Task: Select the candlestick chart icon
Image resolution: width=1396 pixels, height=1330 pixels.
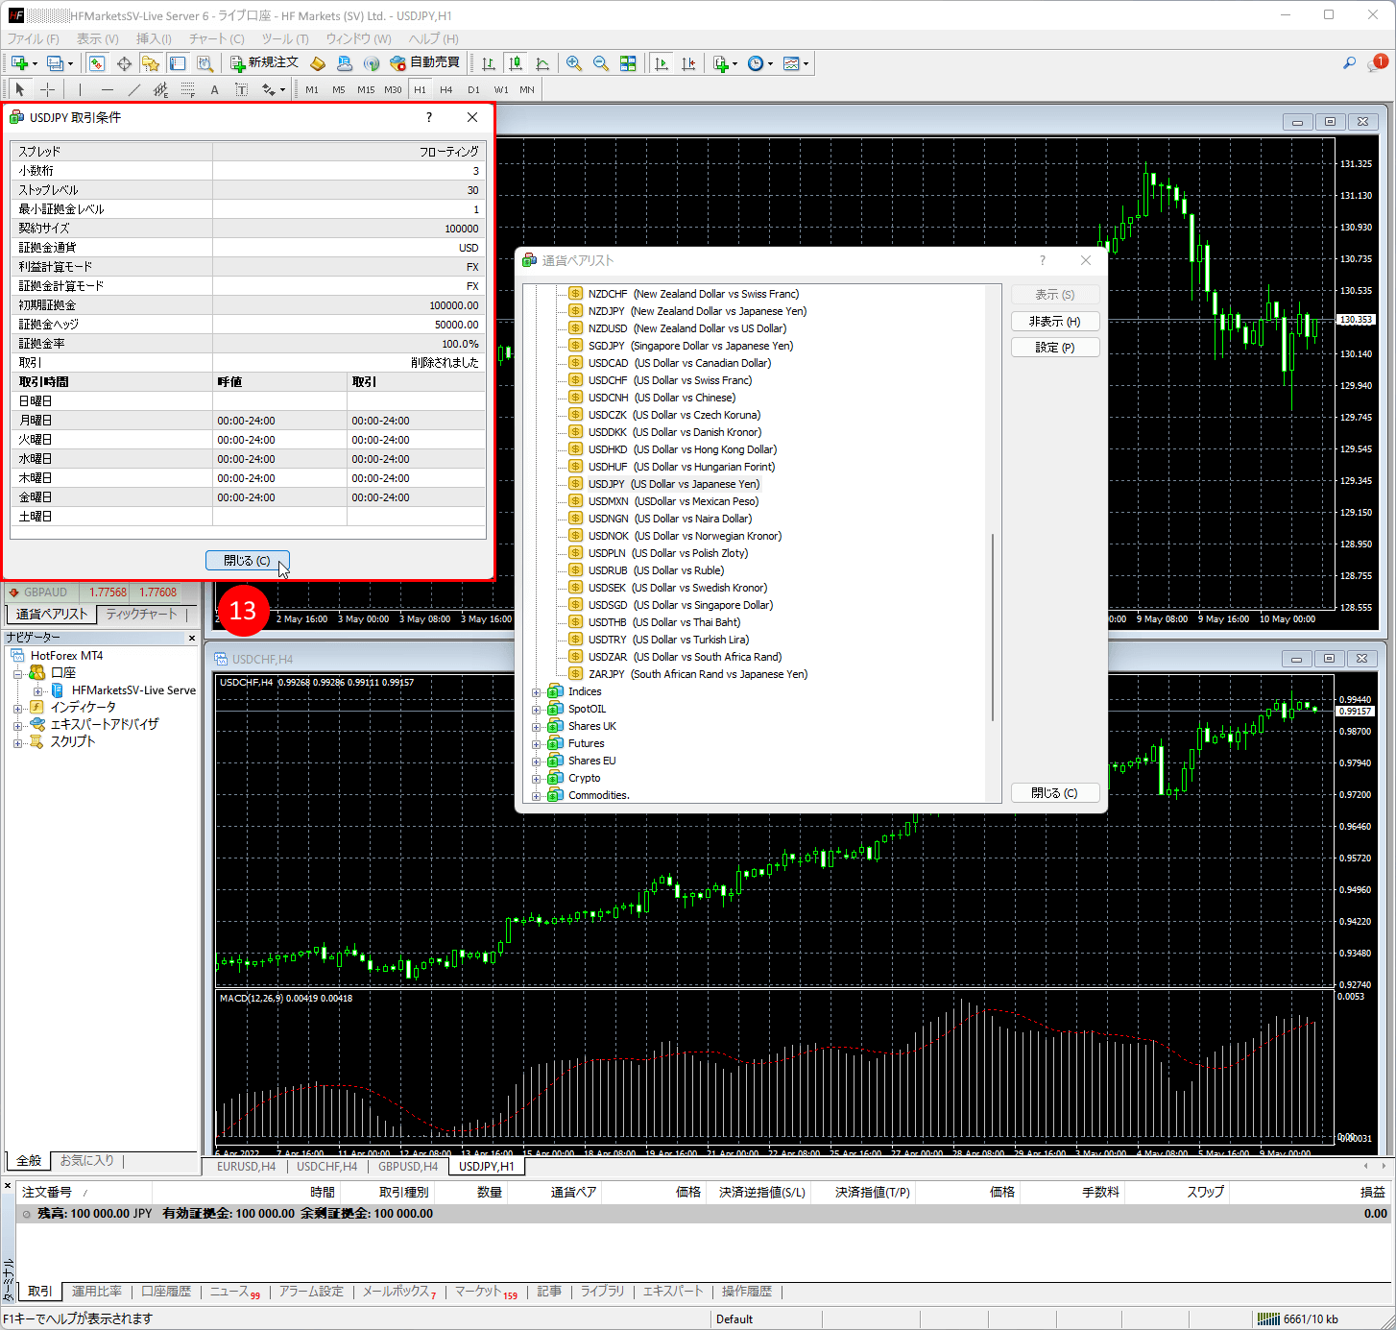Action: point(516,63)
